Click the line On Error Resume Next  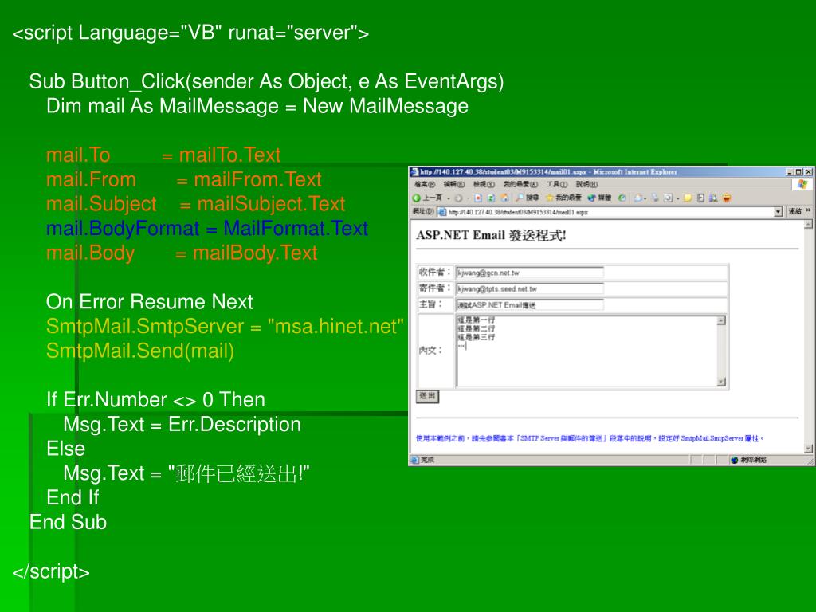149,302
